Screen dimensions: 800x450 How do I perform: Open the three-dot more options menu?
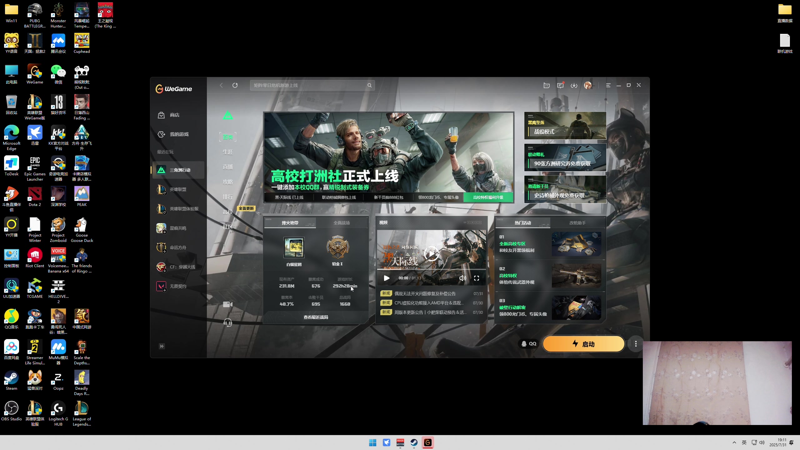(636, 344)
